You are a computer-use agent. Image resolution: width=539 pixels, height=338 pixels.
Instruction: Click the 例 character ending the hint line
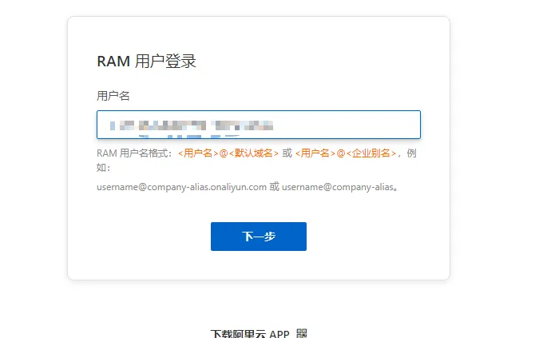[x=411, y=153]
